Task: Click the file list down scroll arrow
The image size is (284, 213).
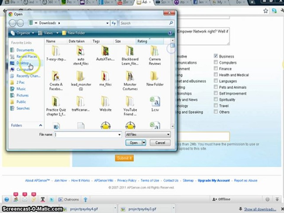Action: [172, 126]
